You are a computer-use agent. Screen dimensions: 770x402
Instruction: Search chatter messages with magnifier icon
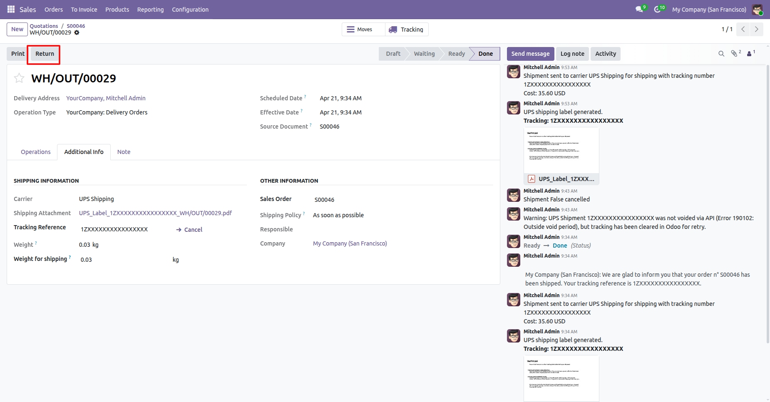tap(721, 54)
